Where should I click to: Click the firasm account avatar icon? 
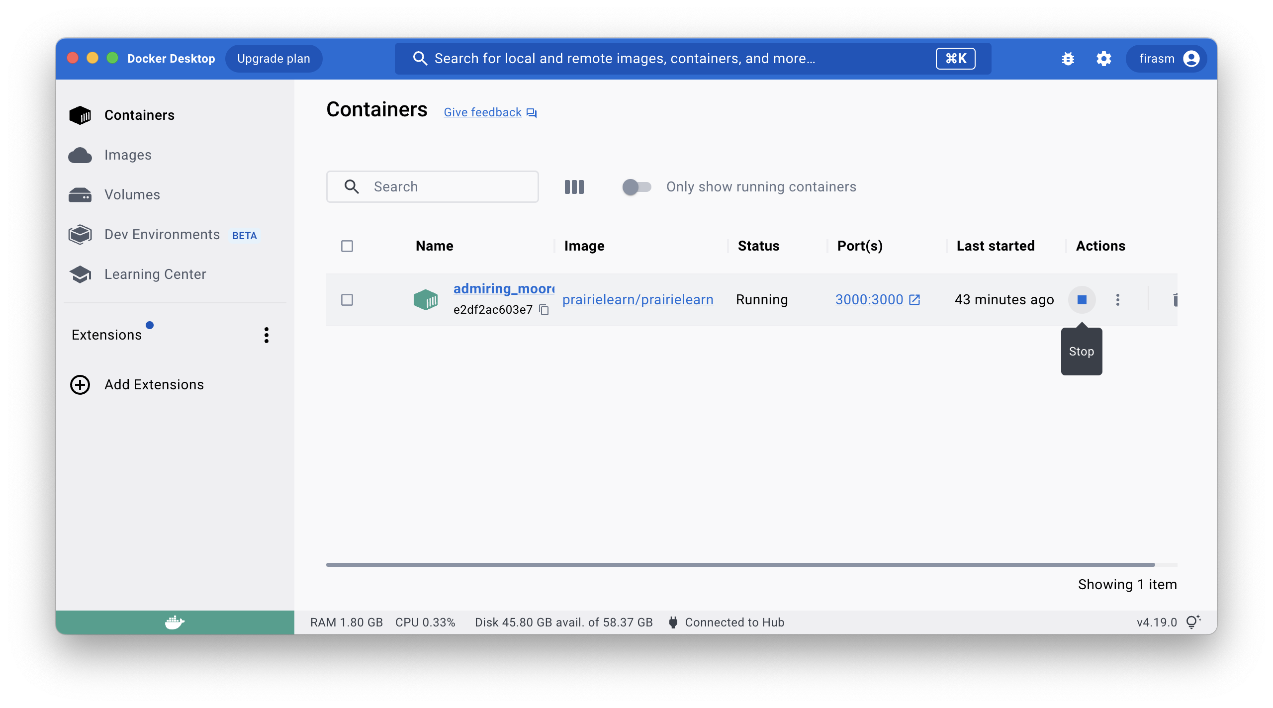click(1191, 59)
